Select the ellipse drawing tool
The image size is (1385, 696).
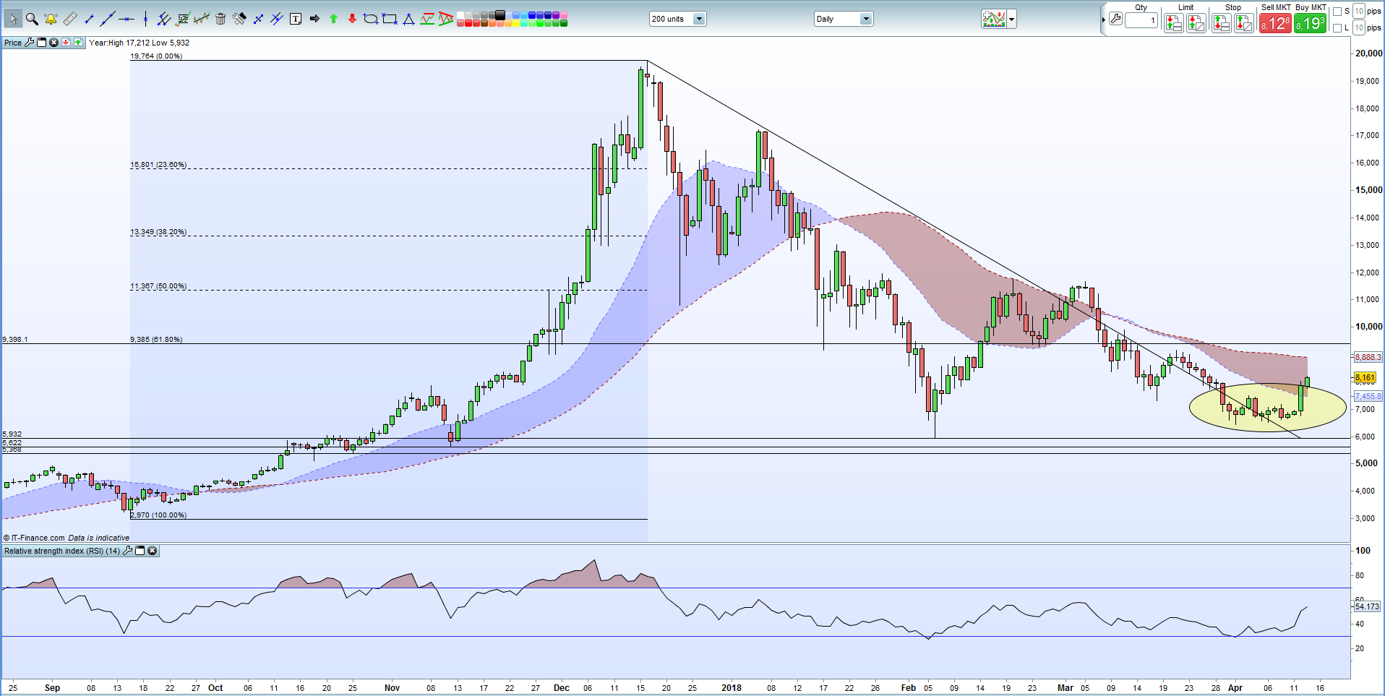click(x=371, y=19)
